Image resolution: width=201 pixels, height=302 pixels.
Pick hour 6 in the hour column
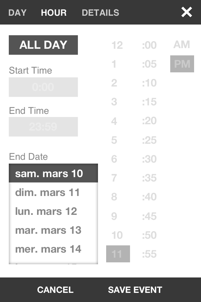click(x=114, y=159)
